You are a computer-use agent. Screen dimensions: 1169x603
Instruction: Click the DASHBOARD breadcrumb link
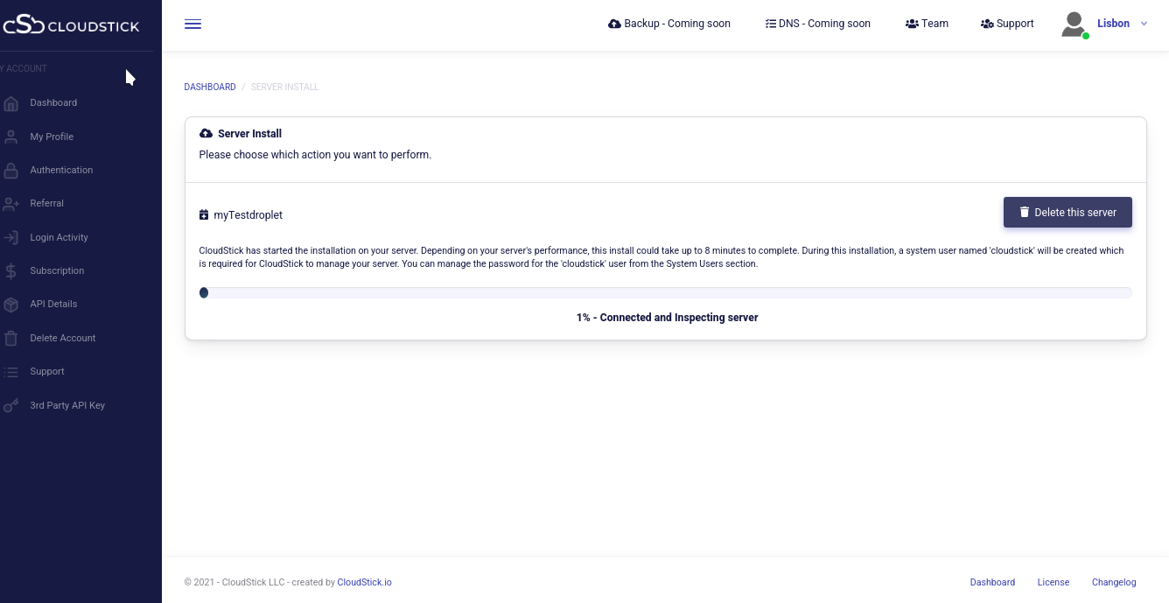210,88
